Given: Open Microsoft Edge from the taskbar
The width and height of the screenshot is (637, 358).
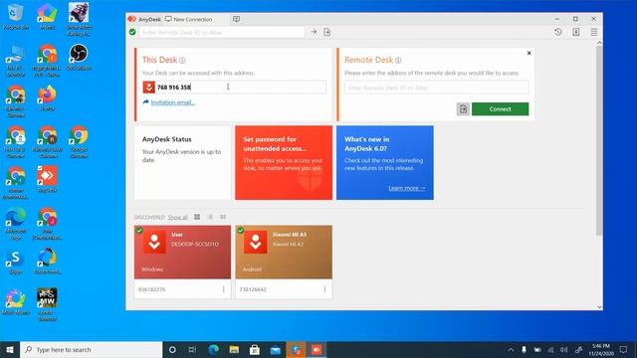Looking at the screenshot, I should (x=213, y=349).
